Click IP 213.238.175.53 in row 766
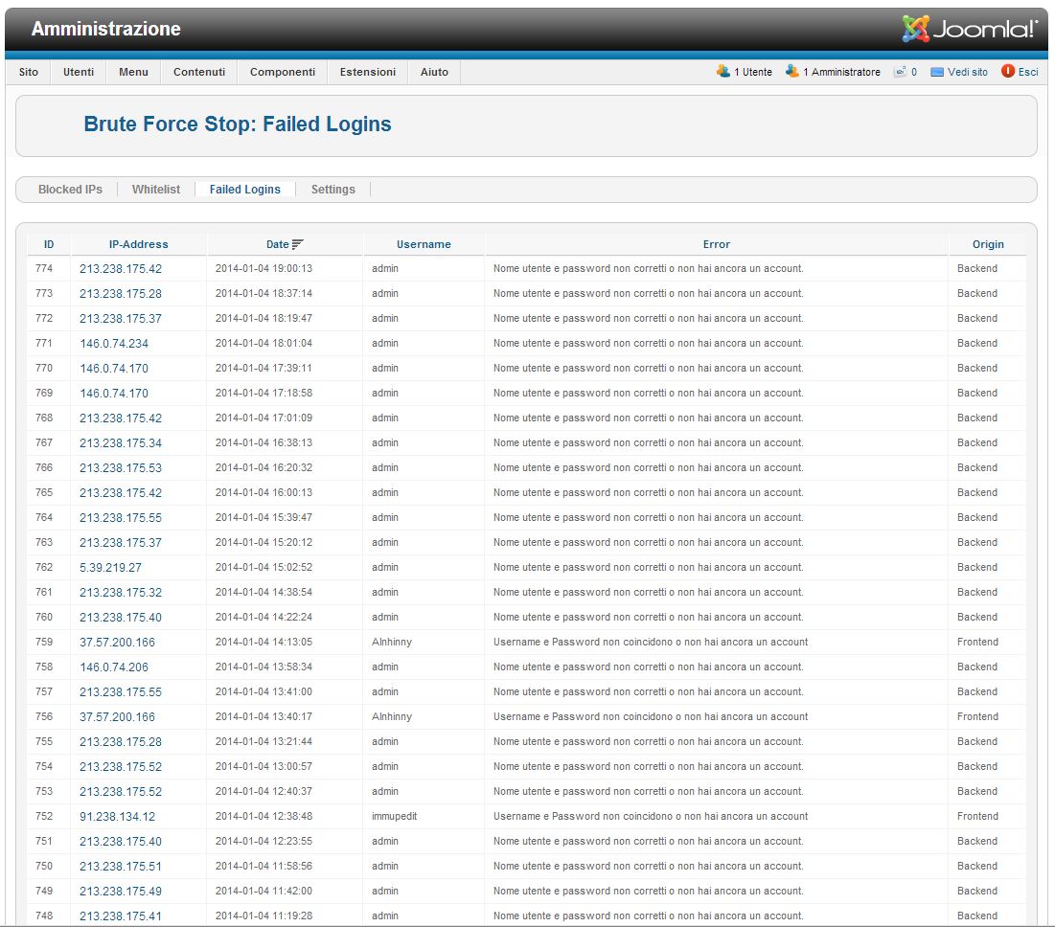This screenshot has height=927, width=1055. click(121, 468)
